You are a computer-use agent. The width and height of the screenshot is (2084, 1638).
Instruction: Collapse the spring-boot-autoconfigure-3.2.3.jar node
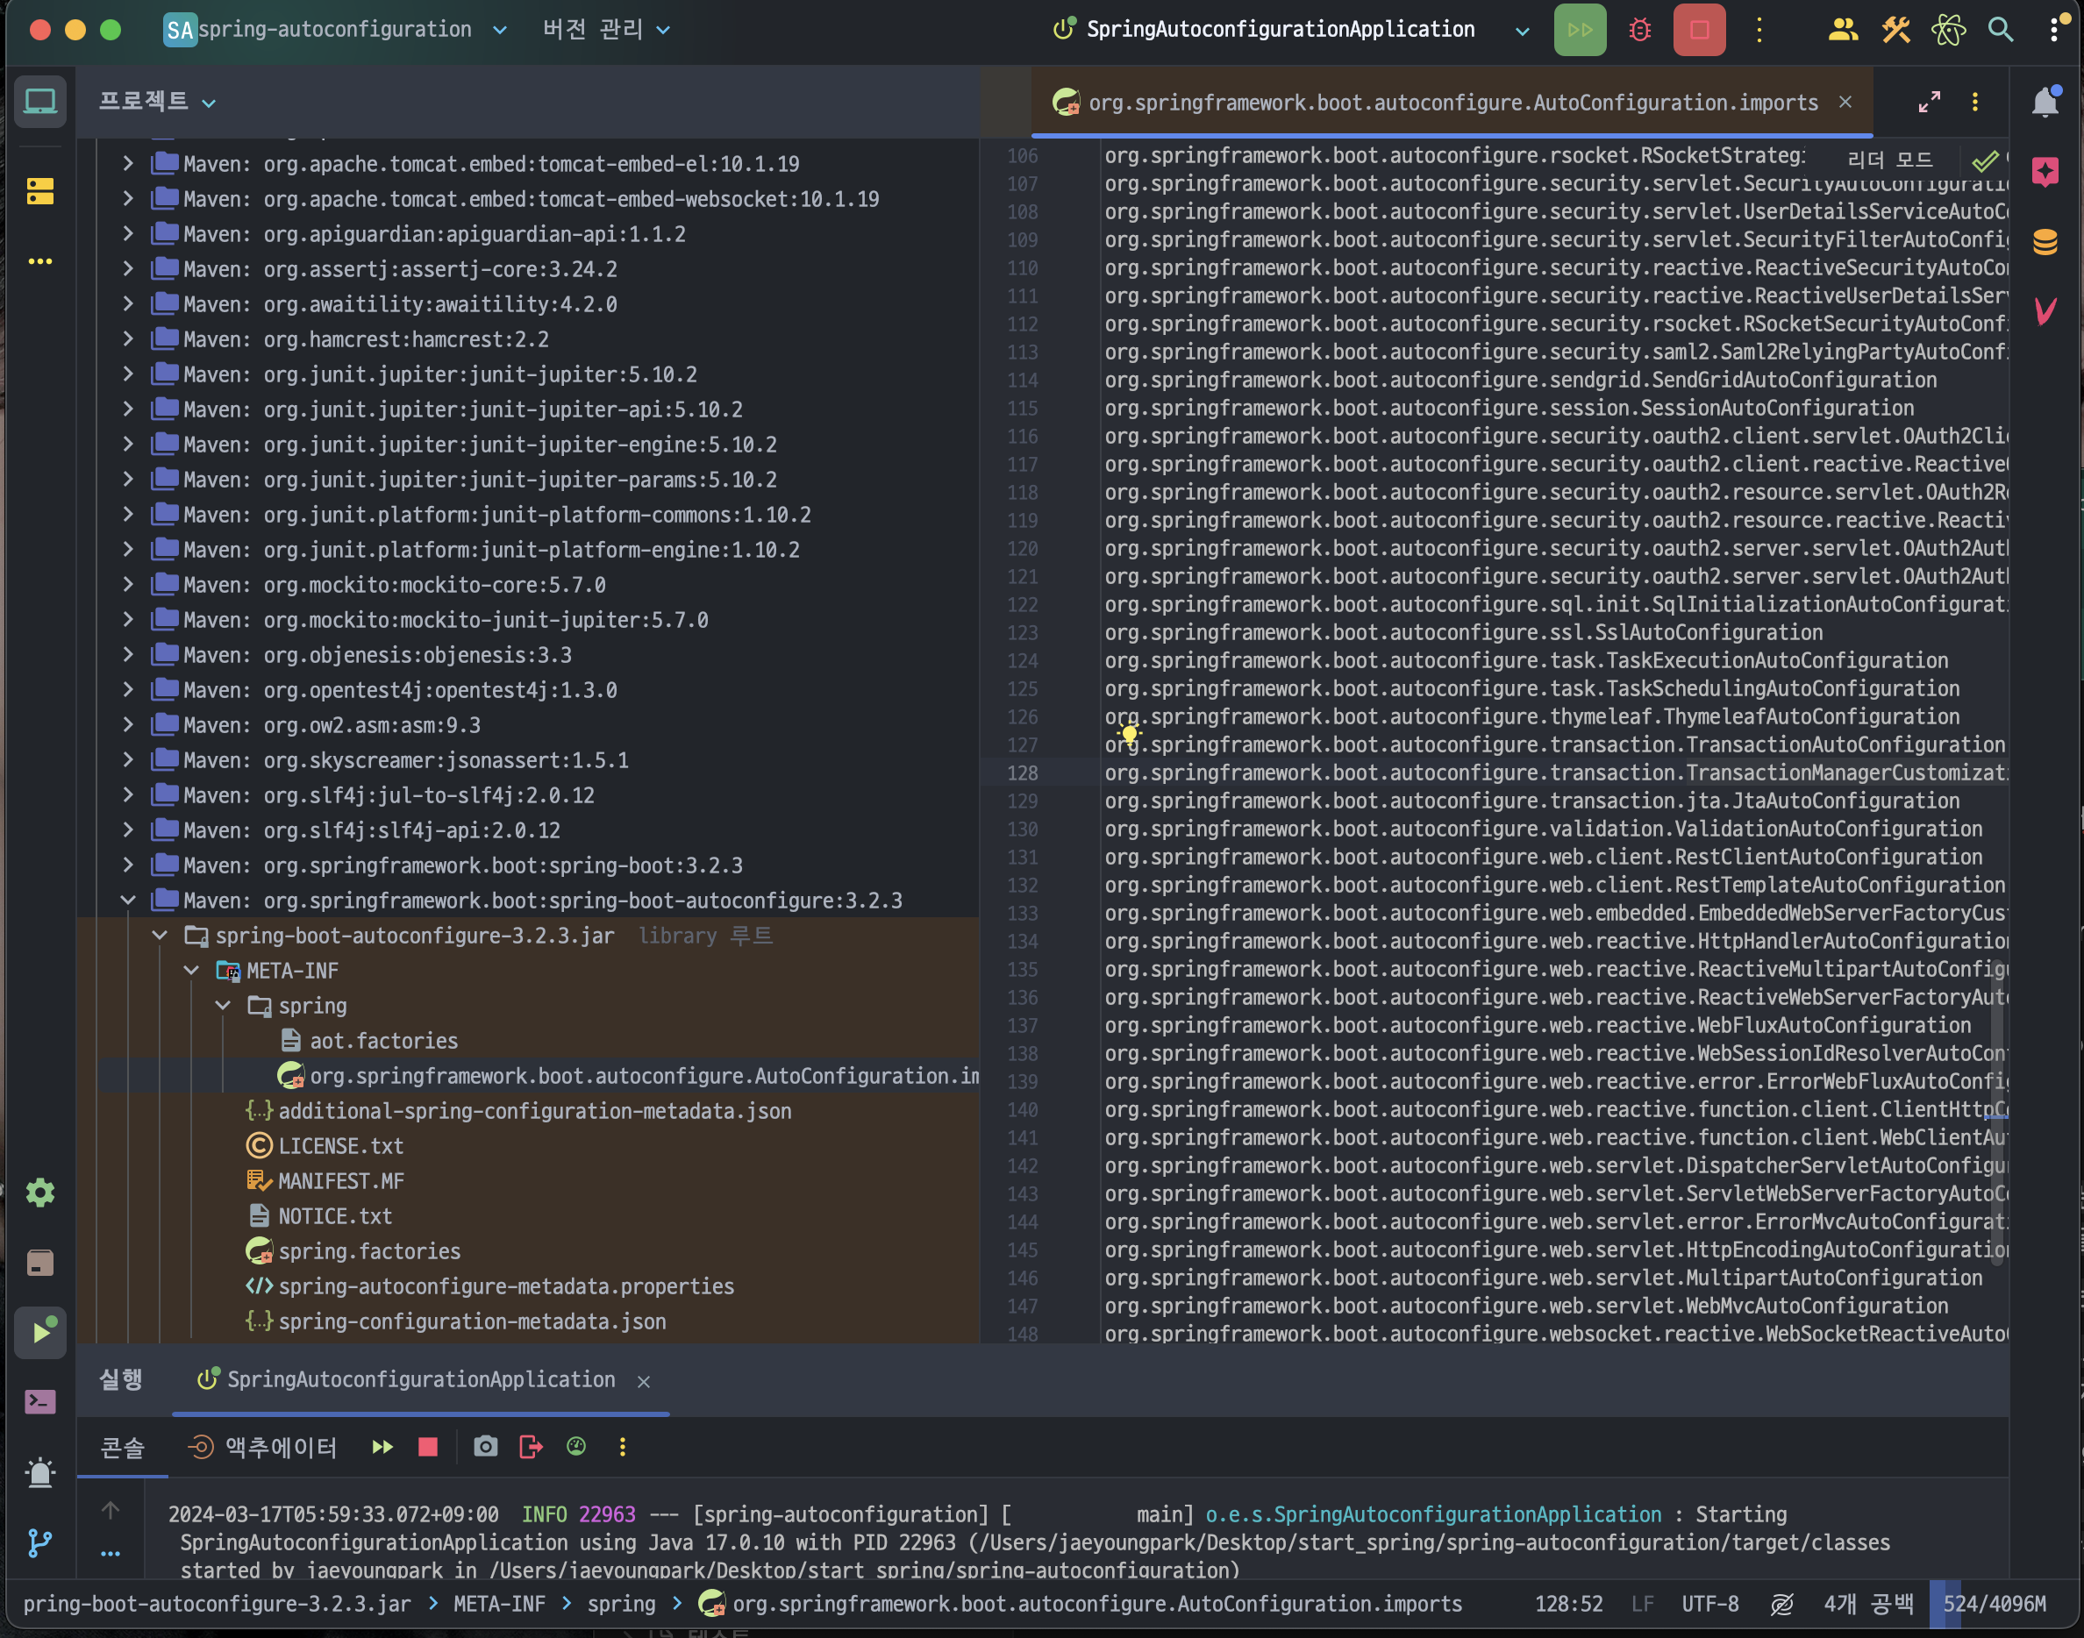160,935
